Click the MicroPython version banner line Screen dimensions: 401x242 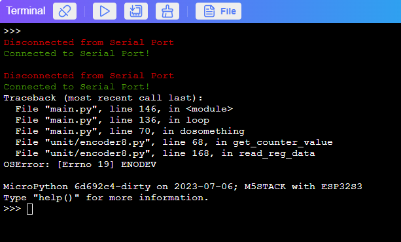click(x=183, y=187)
